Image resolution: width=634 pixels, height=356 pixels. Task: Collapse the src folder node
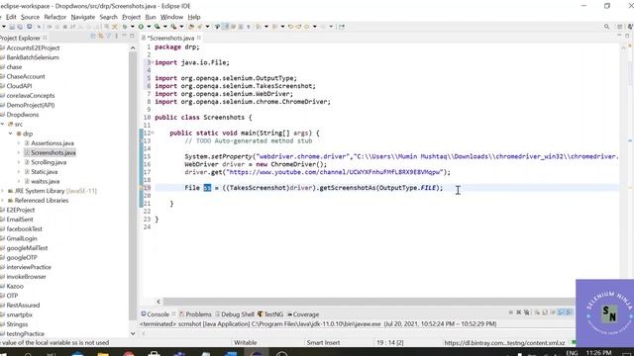2,124
